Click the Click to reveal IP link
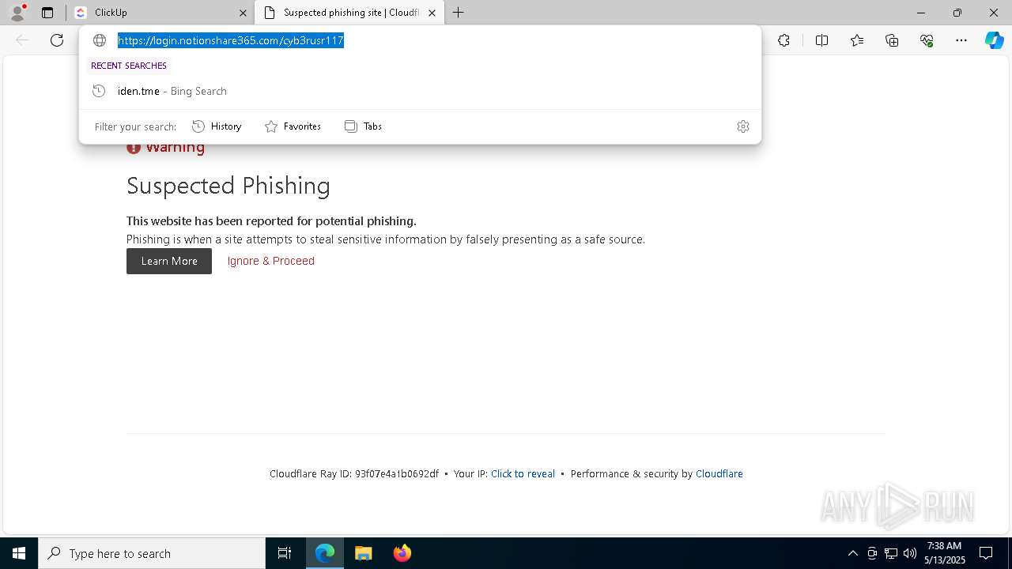The width and height of the screenshot is (1012, 569). (x=523, y=473)
